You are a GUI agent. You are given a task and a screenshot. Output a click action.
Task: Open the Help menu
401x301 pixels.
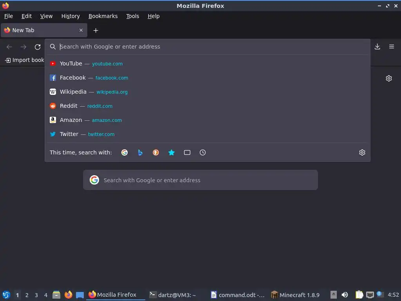[154, 16]
